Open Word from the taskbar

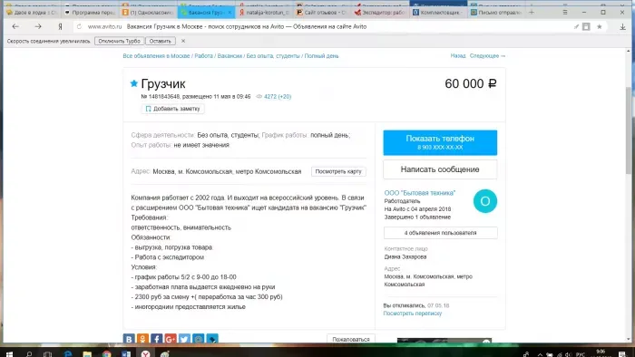[x=126, y=353]
